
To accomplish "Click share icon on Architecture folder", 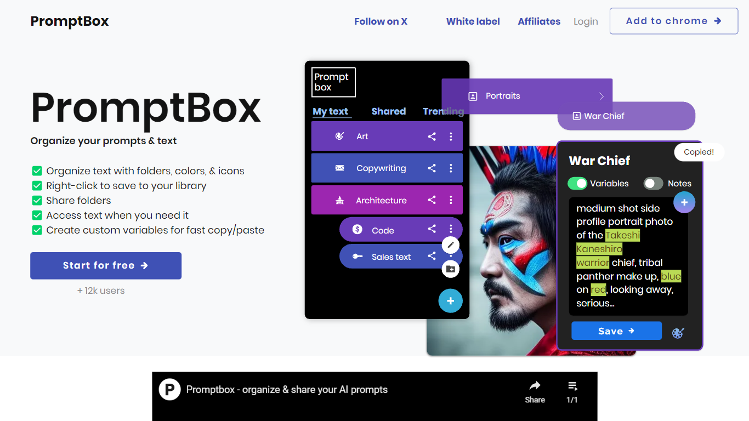I will point(432,200).
